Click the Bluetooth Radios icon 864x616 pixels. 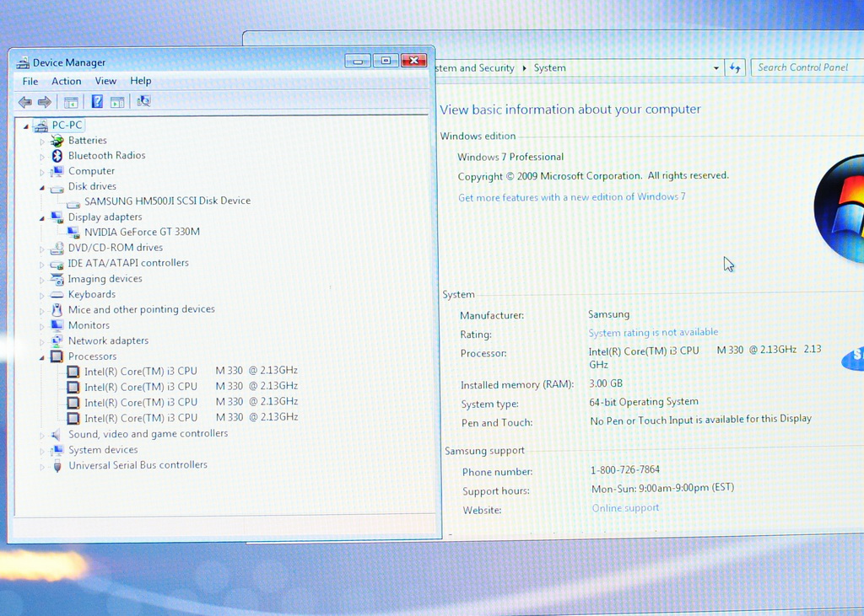coord(57,156)
